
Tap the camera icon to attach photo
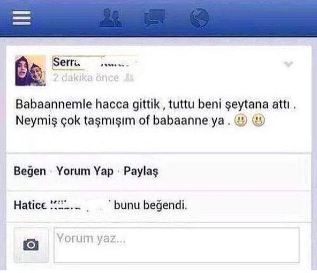tap(31, 245)
